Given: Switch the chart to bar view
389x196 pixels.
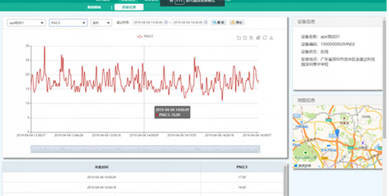Looking at the screenshot, I should click(258, 37).
